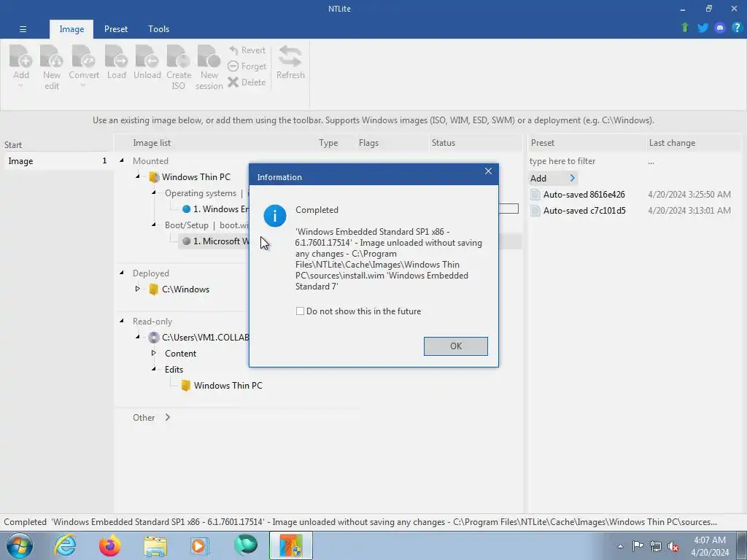Switch to the Preset ribbon tab
This screenshot has width=747, height=560.
(x=116, y=29)
